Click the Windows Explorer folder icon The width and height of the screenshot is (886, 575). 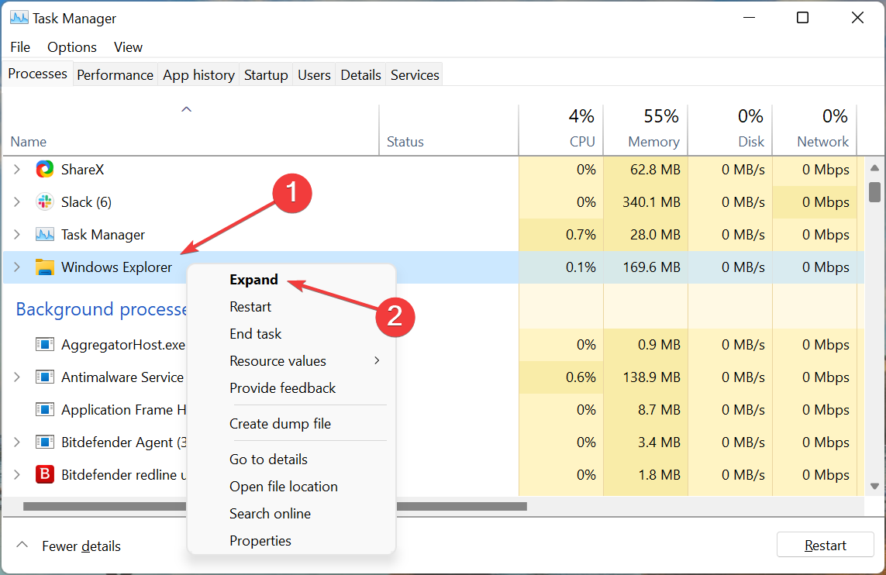(44, 267)
